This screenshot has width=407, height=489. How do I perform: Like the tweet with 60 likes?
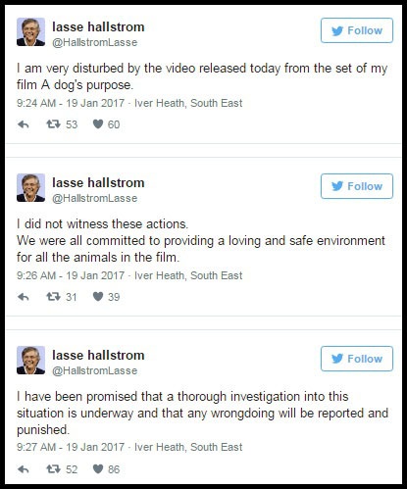[x=98, y=124]
